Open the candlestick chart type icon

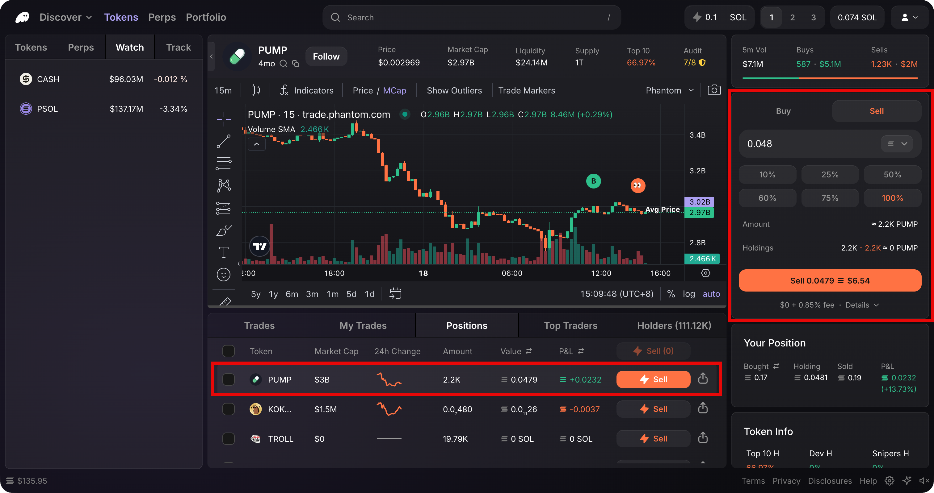click(256, 90)
